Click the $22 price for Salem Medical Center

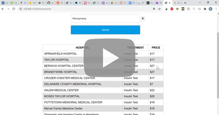point(152,90)
